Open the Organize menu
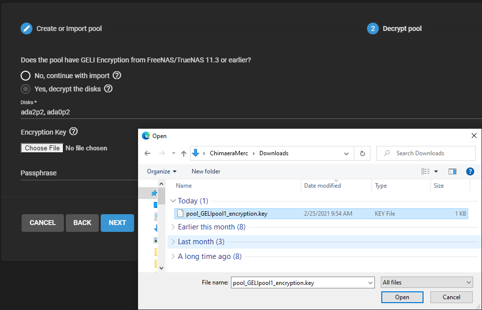Image resolution: width=482 pixels, height=310 pixels. point(162,171)
